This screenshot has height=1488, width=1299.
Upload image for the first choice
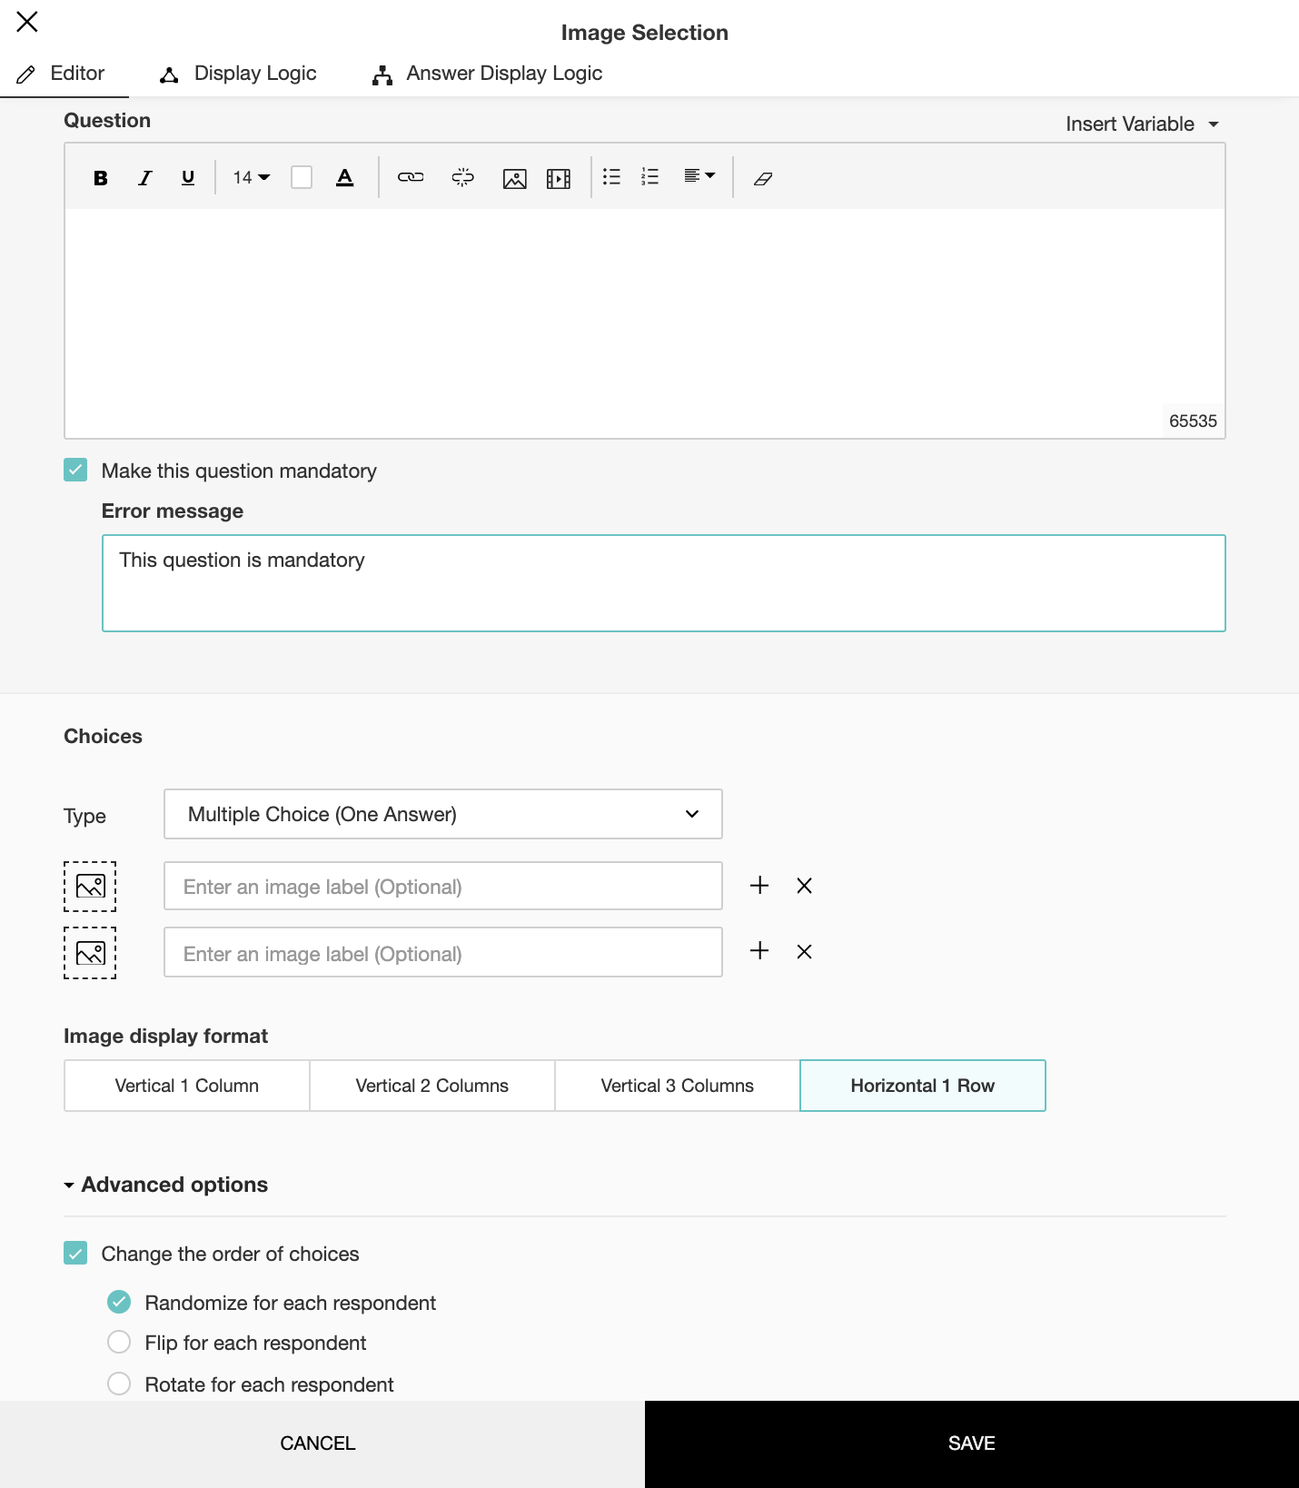coord(90,886)
